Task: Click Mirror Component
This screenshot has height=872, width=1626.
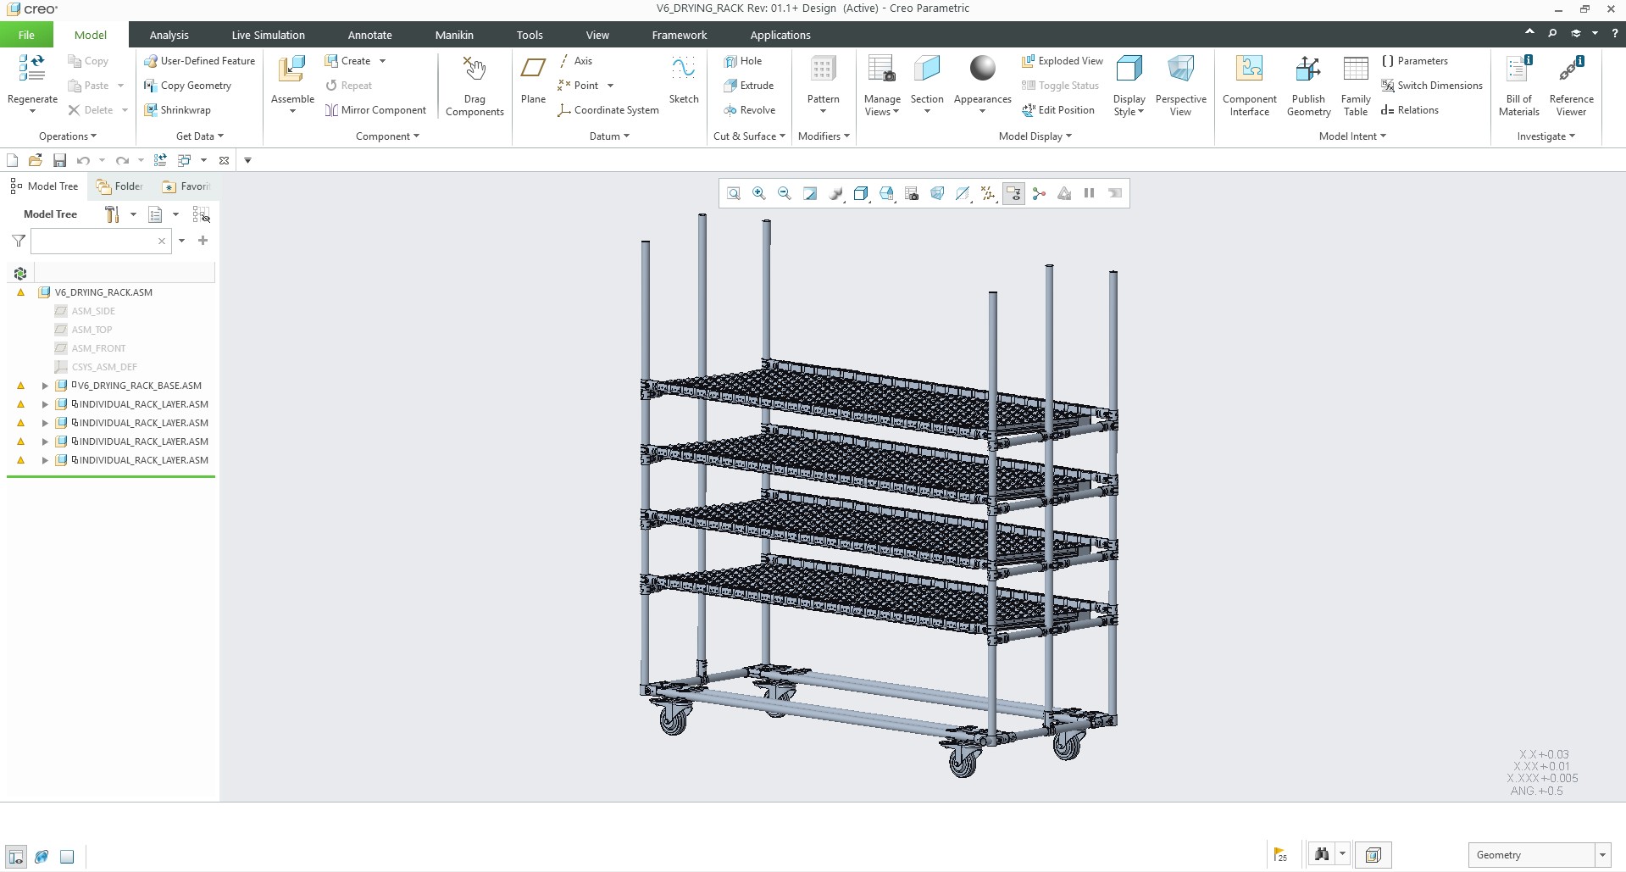Action: tap(375, 110)
